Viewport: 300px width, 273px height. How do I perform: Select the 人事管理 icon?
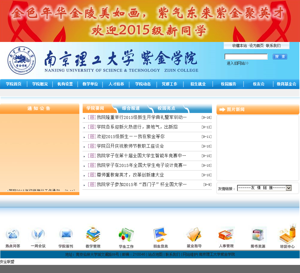227,236
